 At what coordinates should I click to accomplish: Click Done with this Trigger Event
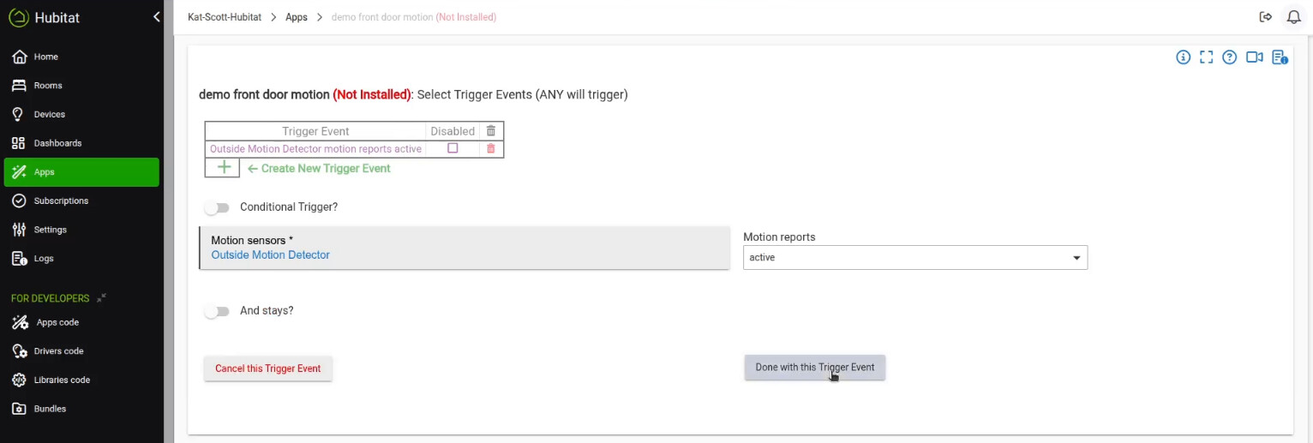pos(815,368)
